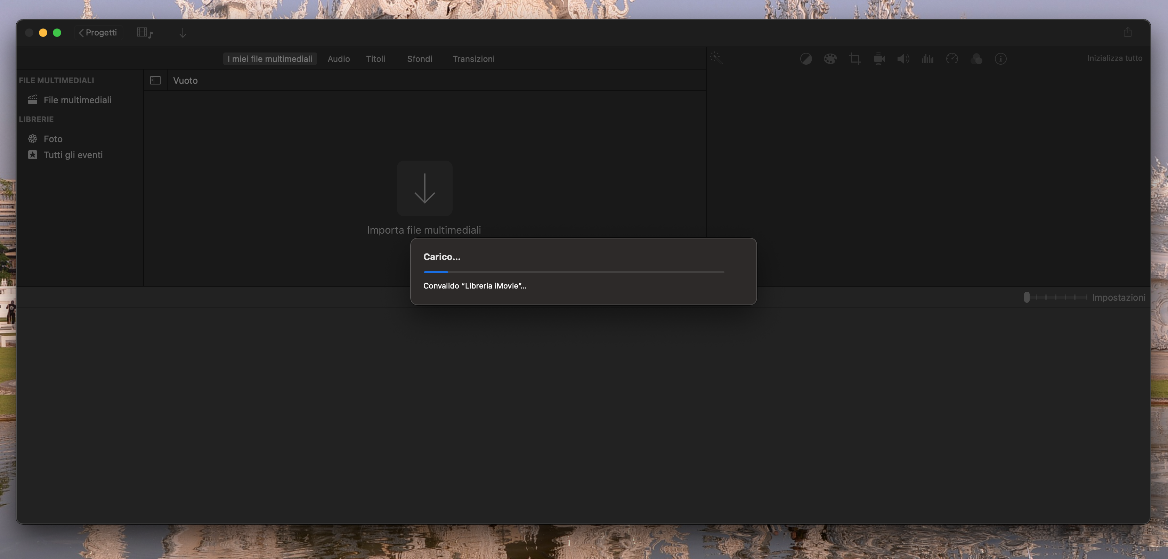Image resolution: width=1168 pixels, height=559 pixels.
Task: Switch to the Audio tab
Action: [x=338, y=59]
